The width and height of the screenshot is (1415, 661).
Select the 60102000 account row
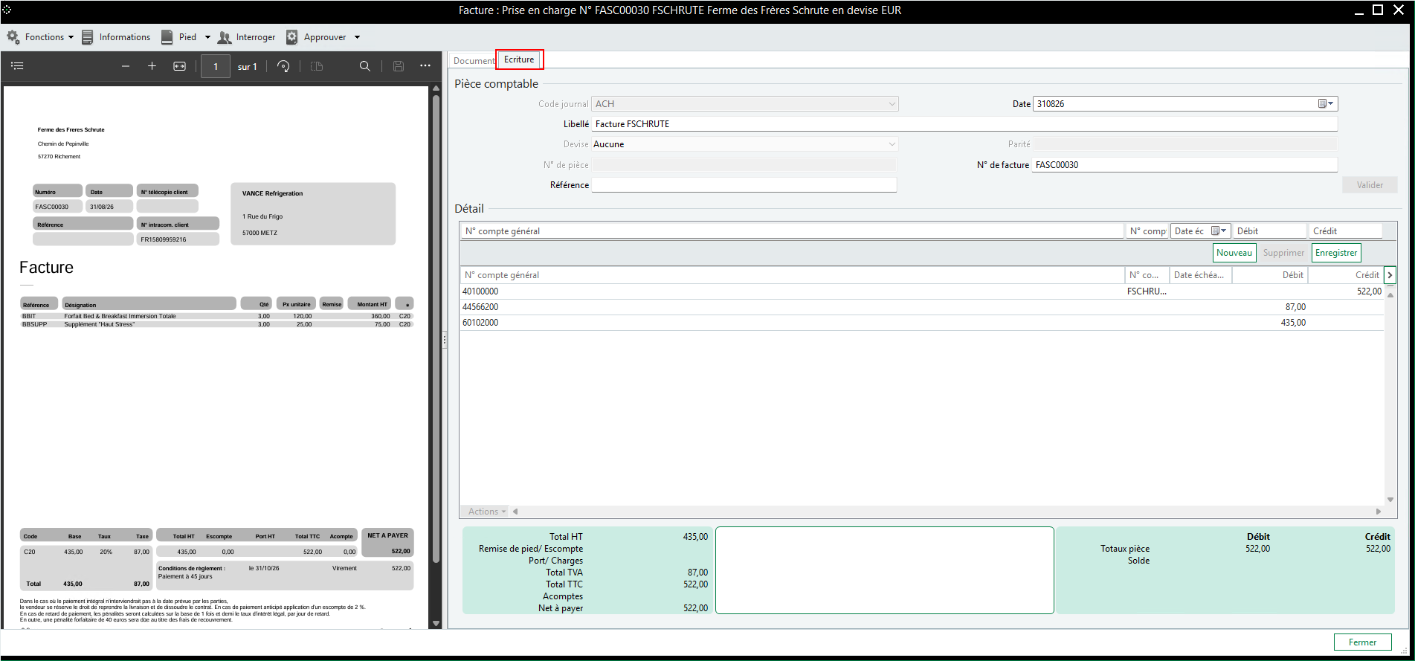coord(922,323)
